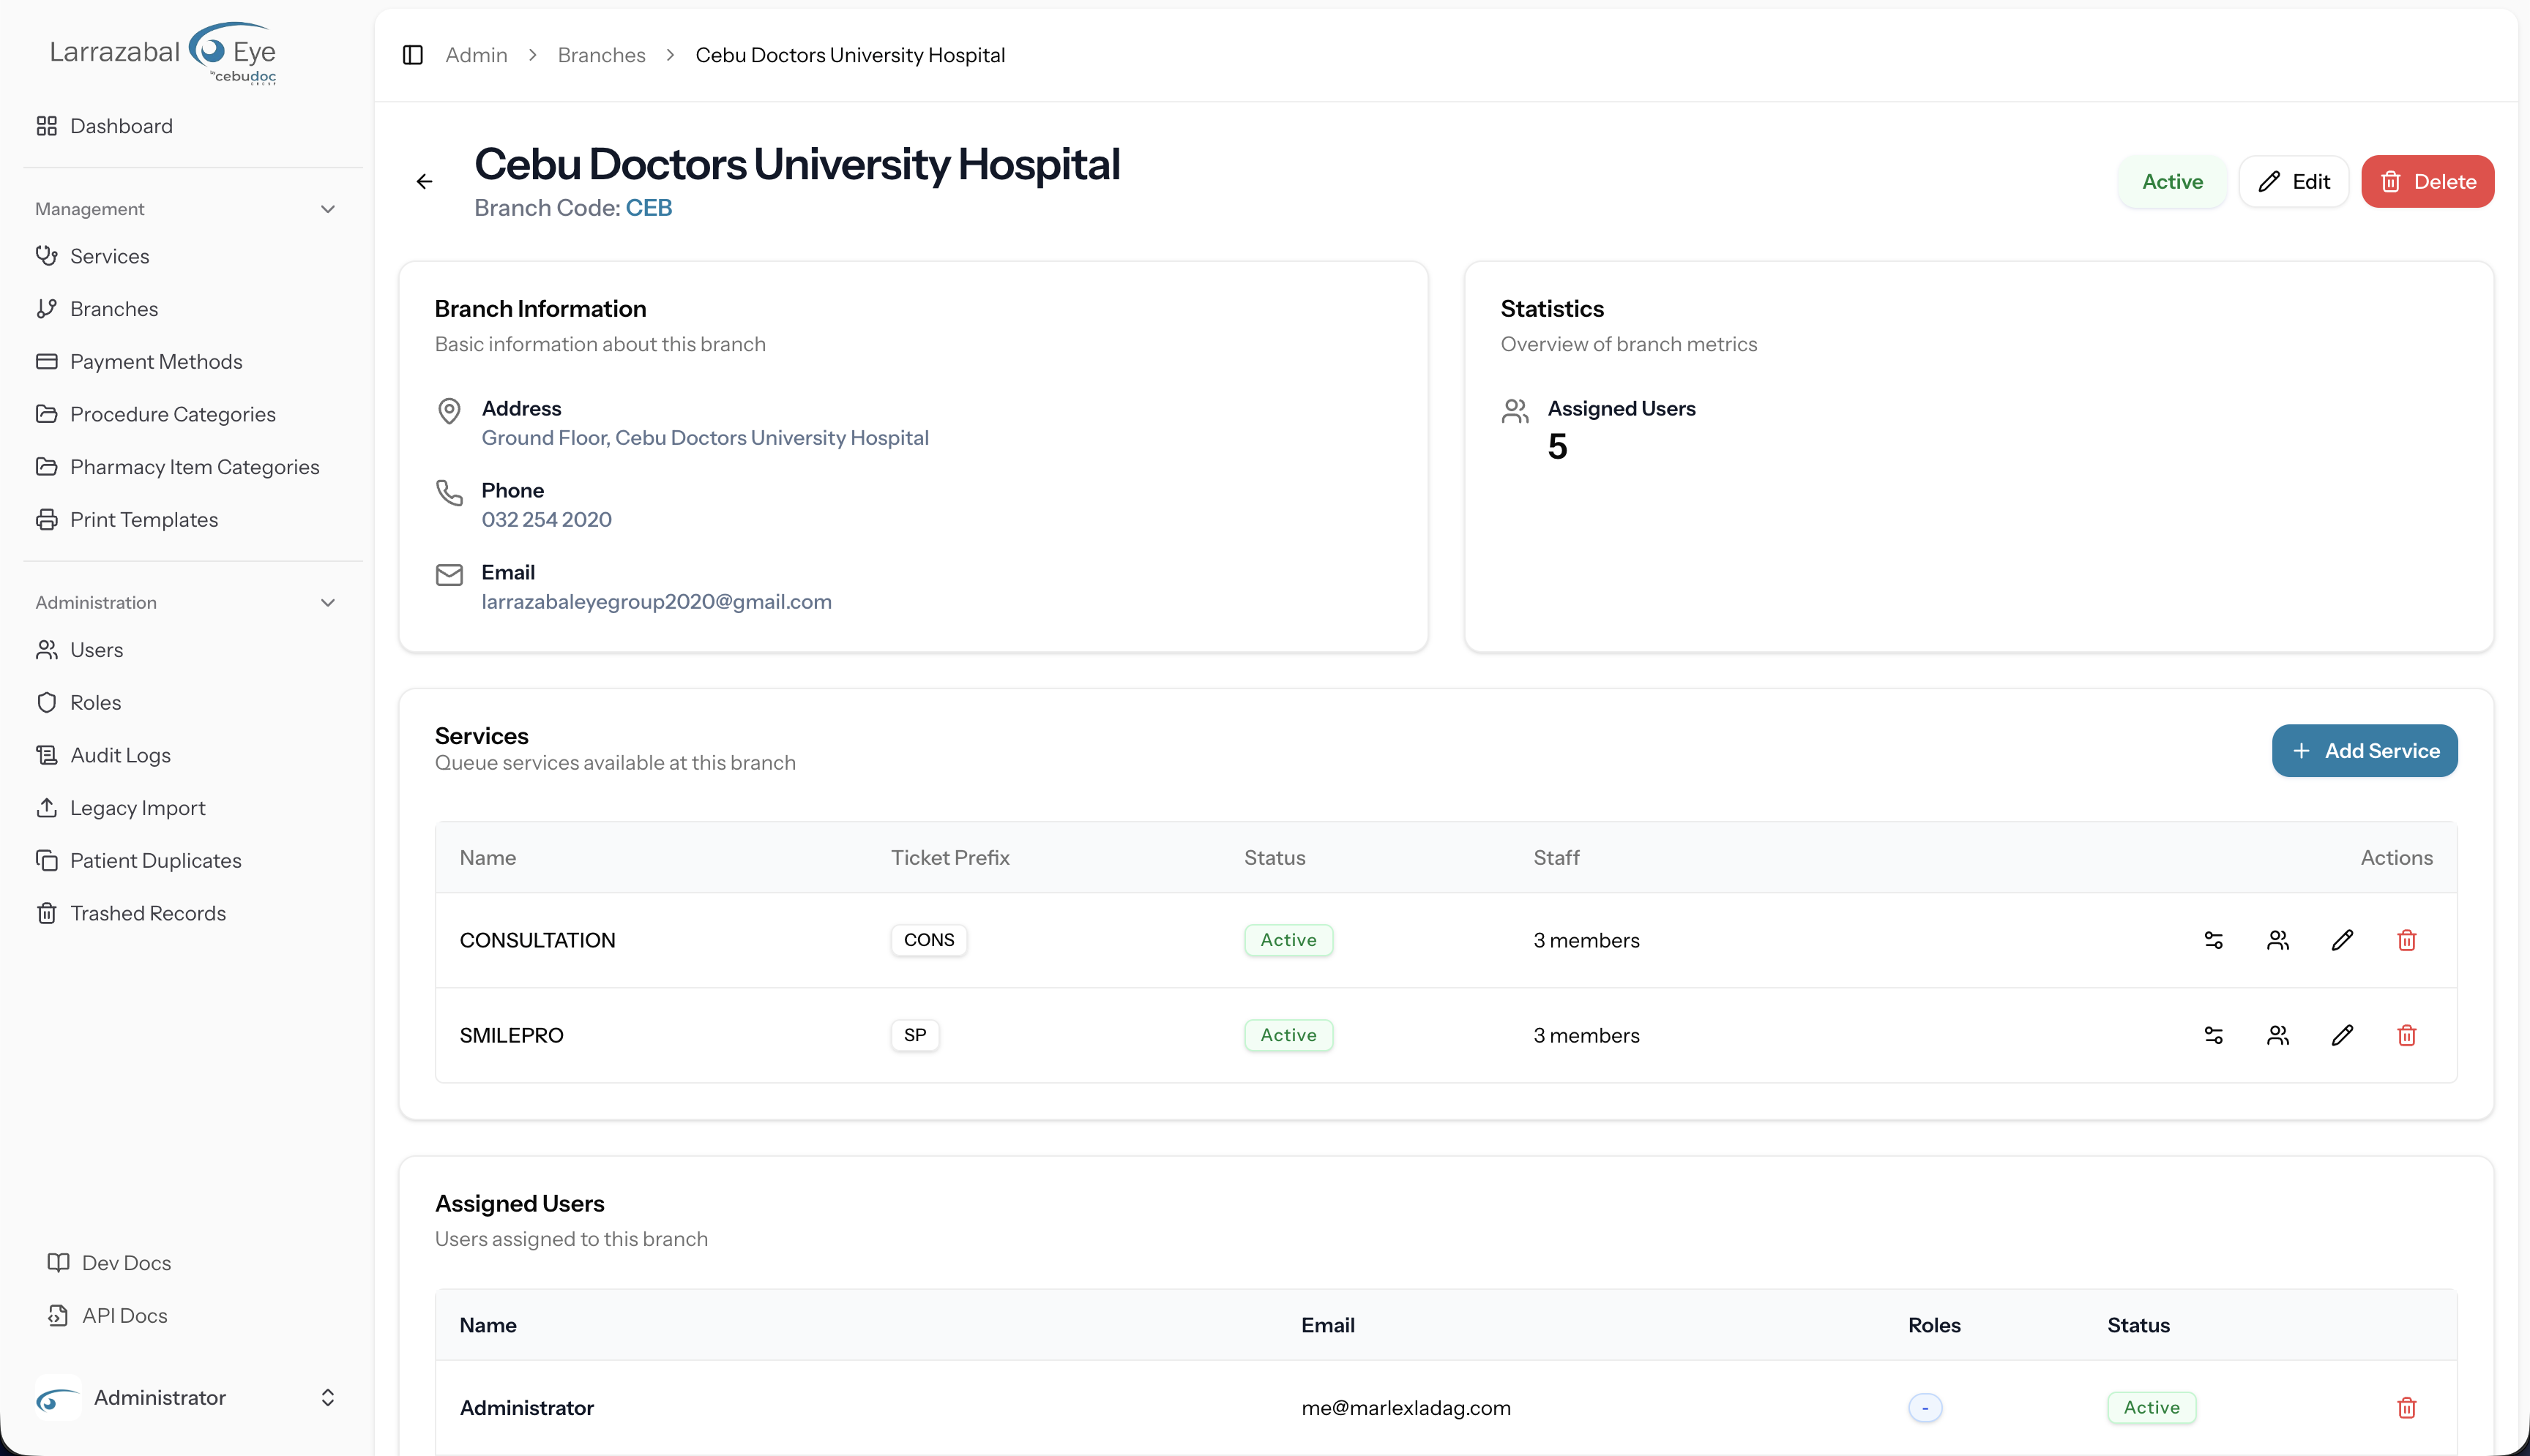Click SMILEPRO service name
This screenshot has height=1456, width=2530.
[x=511, y=1035]
